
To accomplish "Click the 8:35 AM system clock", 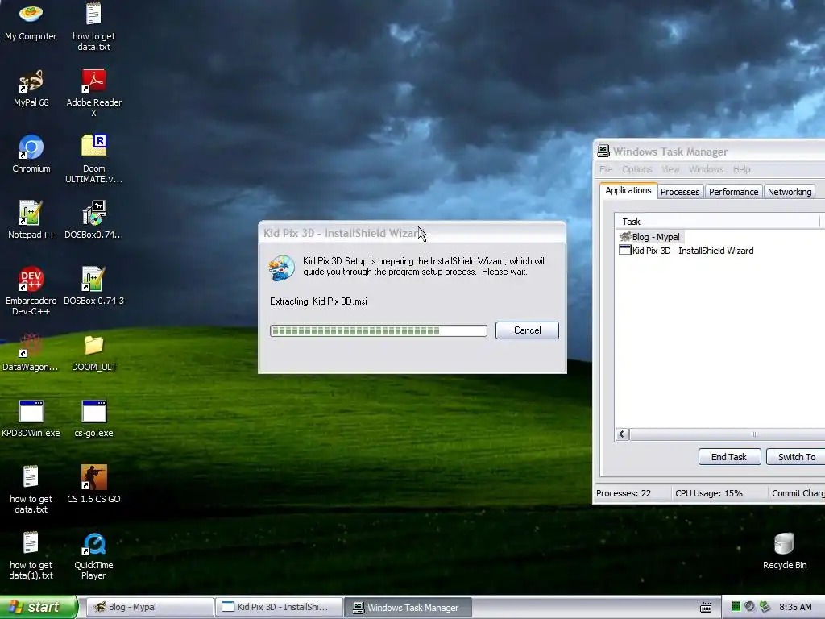I will (795, 608).
